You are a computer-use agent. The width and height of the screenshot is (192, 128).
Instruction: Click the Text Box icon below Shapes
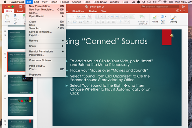pos(163,22)
